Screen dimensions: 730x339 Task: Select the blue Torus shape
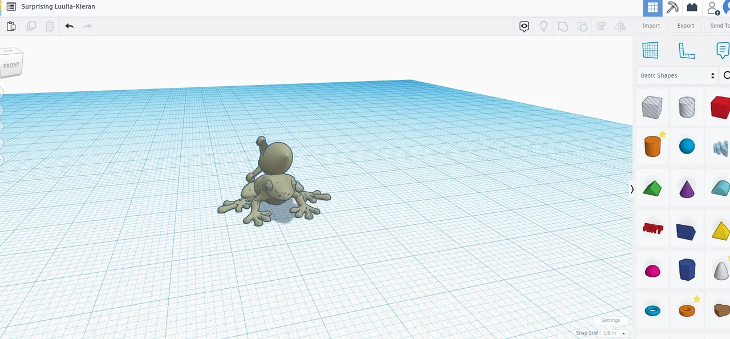(652, 310)
